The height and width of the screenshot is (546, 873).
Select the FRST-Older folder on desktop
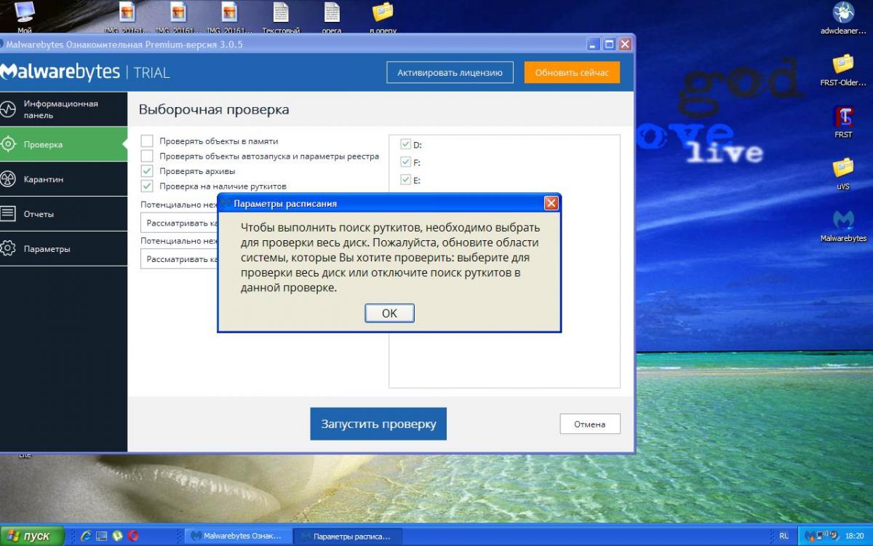tap(843, 69)
